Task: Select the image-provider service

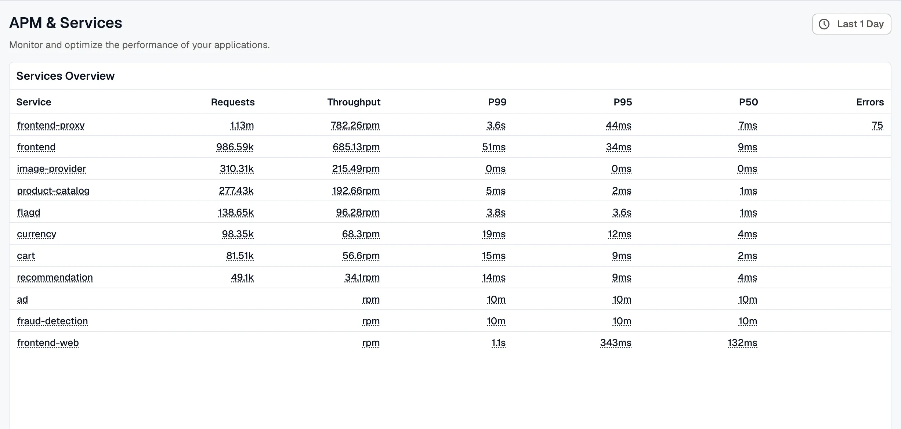Action: point(51,169)
